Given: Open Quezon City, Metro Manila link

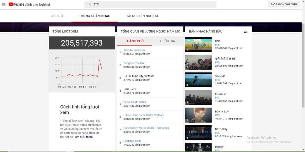Looking at the screenshot, I should (x=146, y=128).
